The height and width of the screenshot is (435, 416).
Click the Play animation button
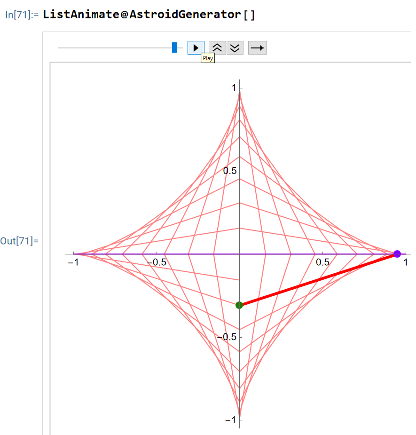coord(196,47)
